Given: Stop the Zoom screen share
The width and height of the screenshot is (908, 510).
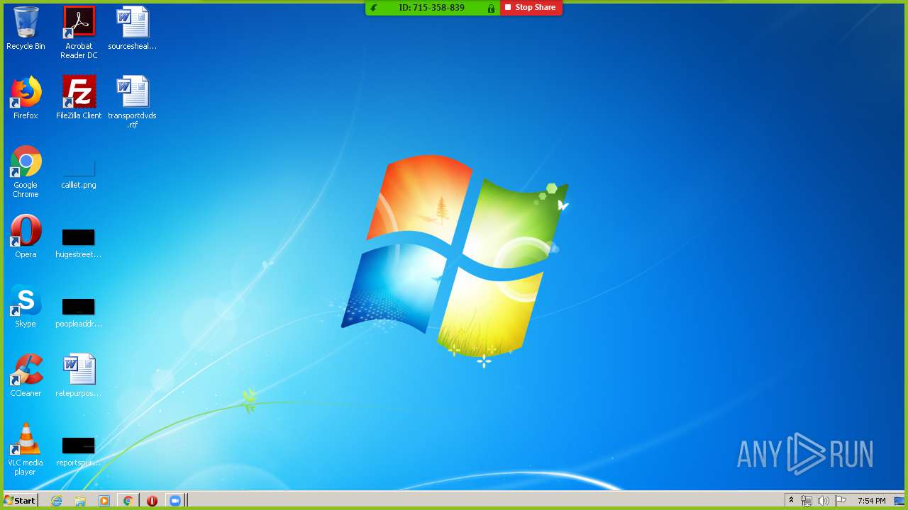Looking at the screenshot, I should (x=531, y=8).
